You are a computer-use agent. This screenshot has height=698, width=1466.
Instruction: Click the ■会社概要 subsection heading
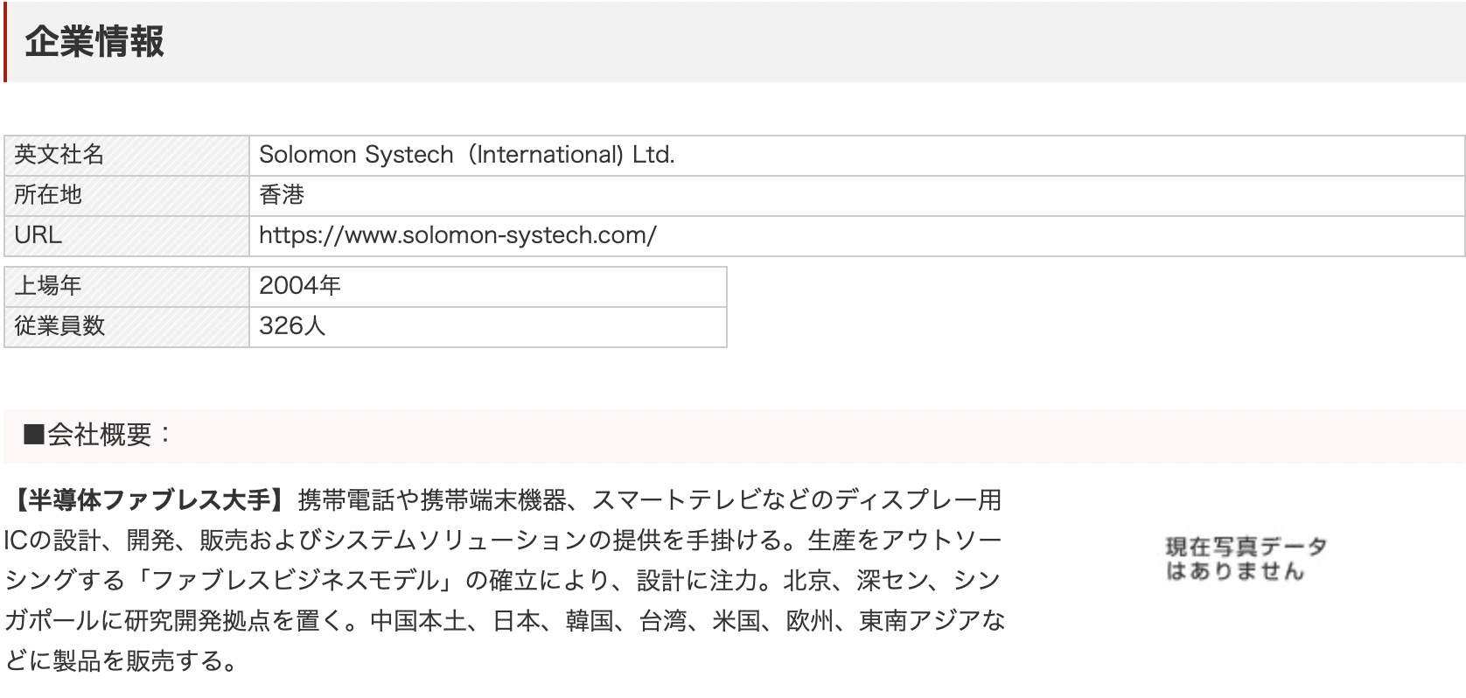coord(98,435)
